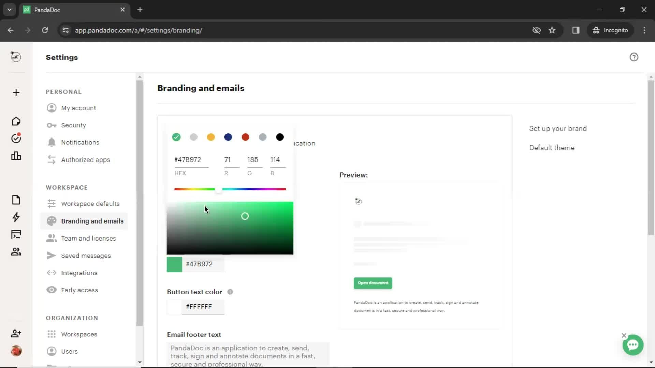Image resolution: width=655 pixels, height=368 pixels.
Task: Click the Open document preview button
Action: 373,282
